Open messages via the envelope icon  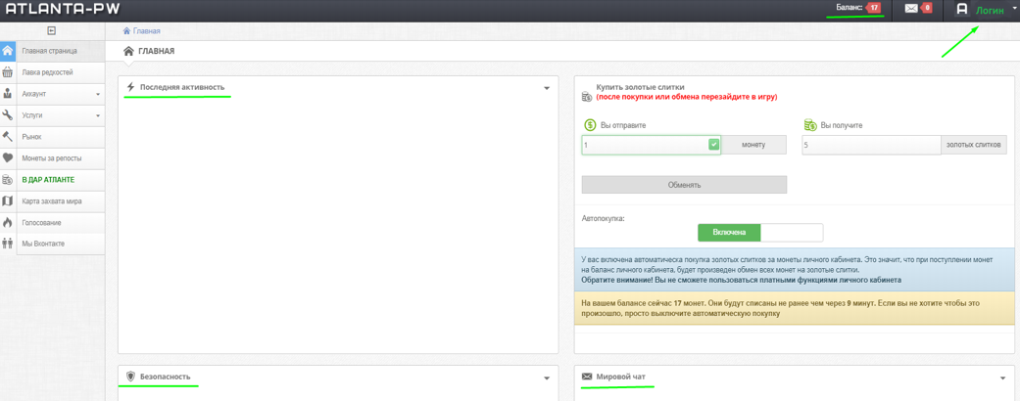(911, 9)
